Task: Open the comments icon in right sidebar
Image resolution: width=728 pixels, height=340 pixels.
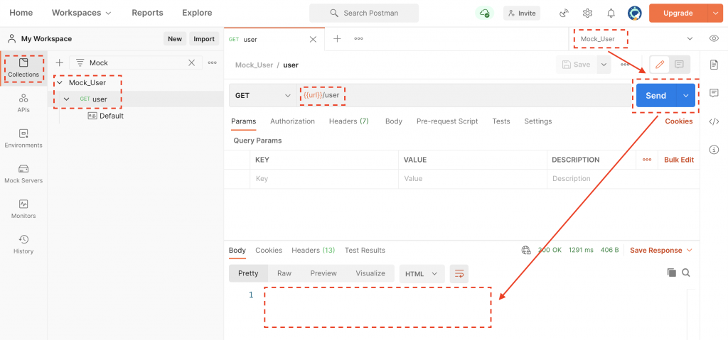Action: 714,93
